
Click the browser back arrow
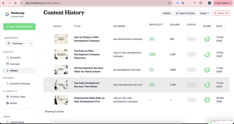tap(4, 3)
